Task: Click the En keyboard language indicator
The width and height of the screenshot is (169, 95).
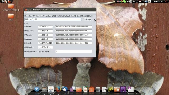Action: tap(149, 1)
